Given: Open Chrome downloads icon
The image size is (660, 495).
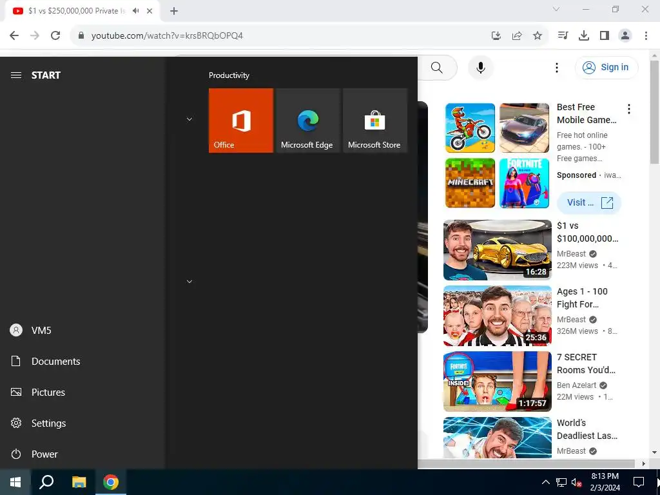Looking at the screenshot, I should pyautogui.click(x=583, y=36).
